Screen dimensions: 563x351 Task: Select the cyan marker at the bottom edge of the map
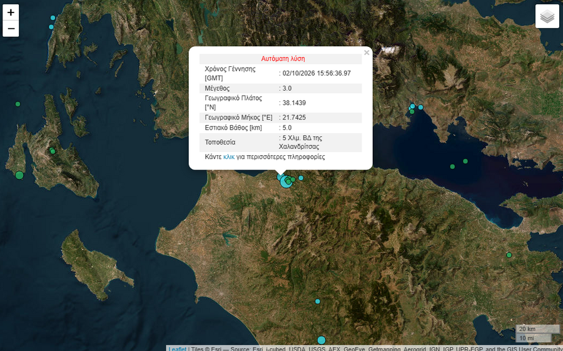(322, 340)
